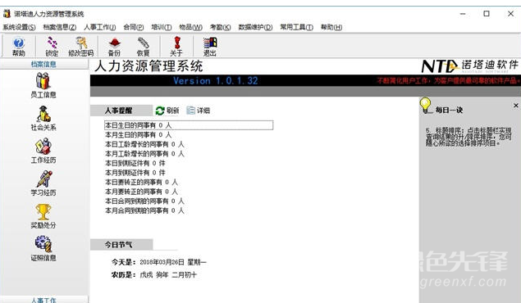
Task: Open 学习经历 in the sidebar
Action: click(43, 183)
